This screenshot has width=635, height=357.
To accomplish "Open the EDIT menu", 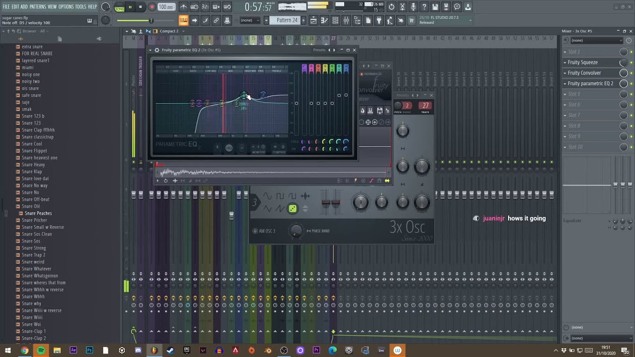I will pos(15,7).
